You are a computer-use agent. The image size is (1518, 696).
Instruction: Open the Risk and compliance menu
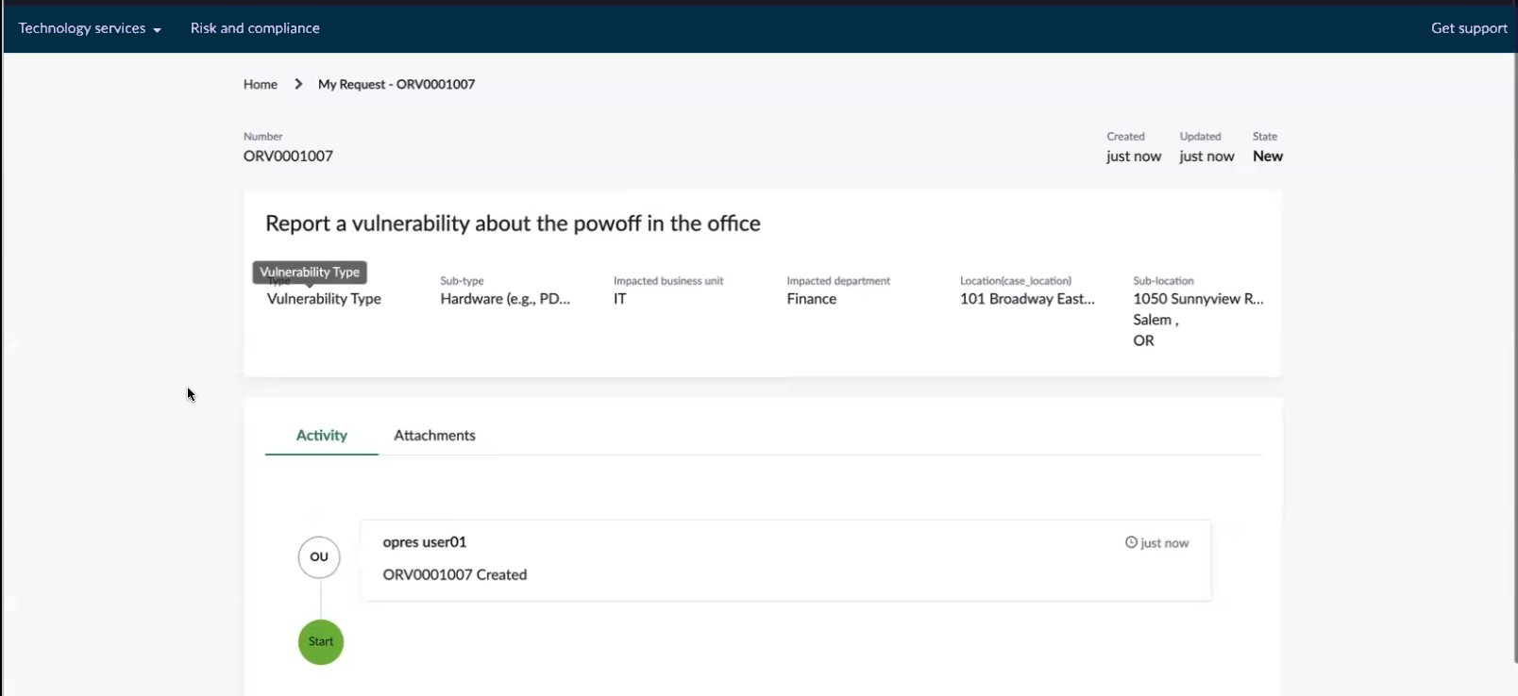(255, 28)
